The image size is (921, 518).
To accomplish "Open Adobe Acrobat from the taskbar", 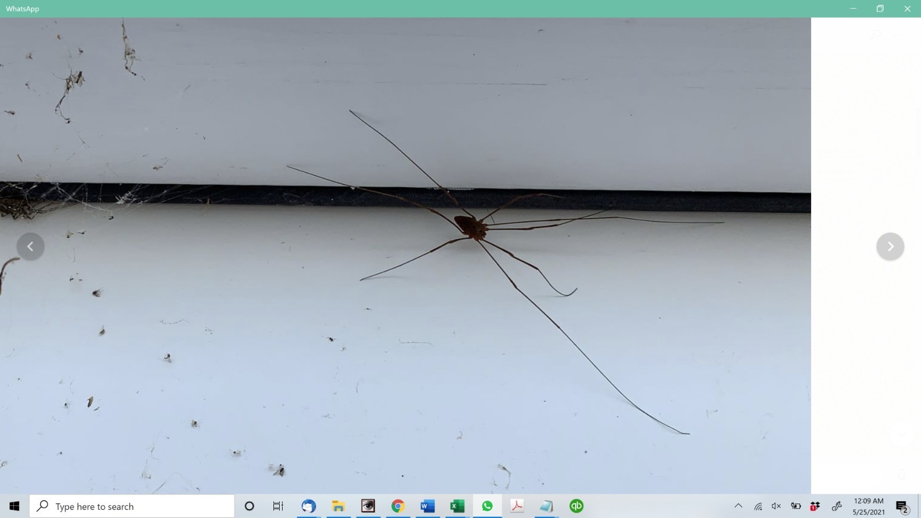I will pos(517,506).
